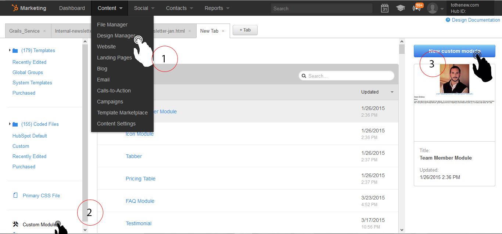Click the tothenew.com account name
This screenshot has width=502, height=234.
pyautogui.click(x=465, y=5)
